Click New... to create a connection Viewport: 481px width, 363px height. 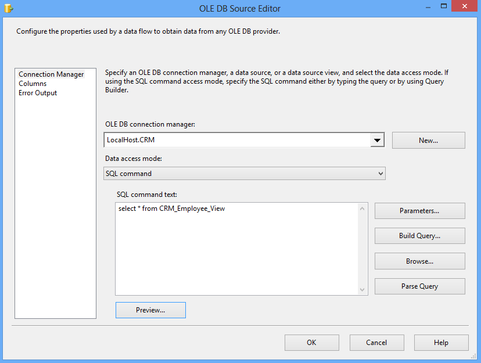click(429, 141)
